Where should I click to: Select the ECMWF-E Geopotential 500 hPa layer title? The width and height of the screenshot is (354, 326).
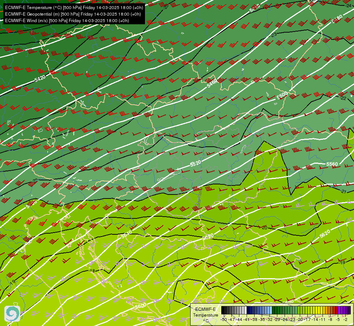tap(73, 14)
